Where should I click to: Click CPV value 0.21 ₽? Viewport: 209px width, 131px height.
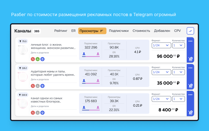coord(138,106)
